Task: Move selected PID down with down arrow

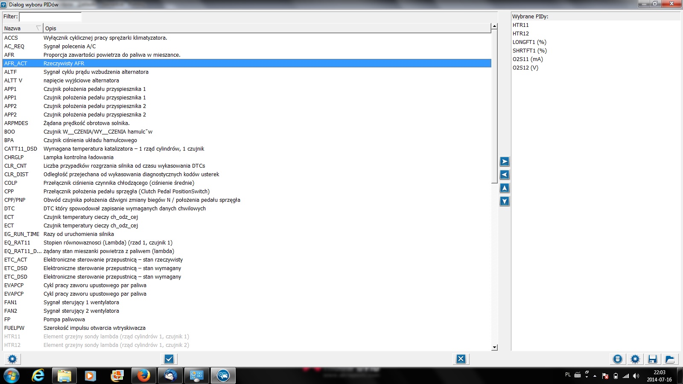Action: (505, 201)
